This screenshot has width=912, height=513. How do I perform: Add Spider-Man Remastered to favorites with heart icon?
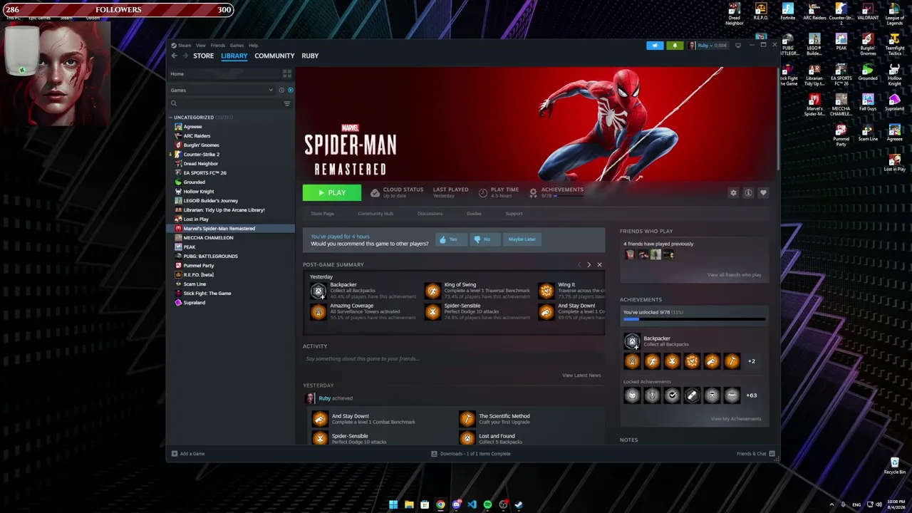[763, 192]
